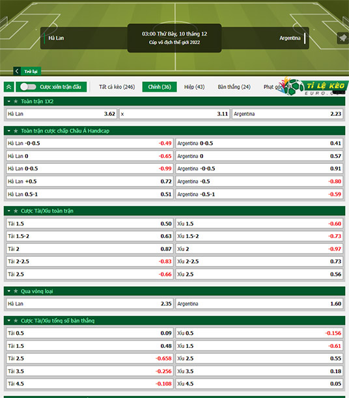Pick Tài 3.5 at -0.256
Screen dimensions: 349x398
pos(89,371)
